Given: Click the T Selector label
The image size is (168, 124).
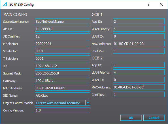Looking at the screenshot, I should click(x=10, y=59).
